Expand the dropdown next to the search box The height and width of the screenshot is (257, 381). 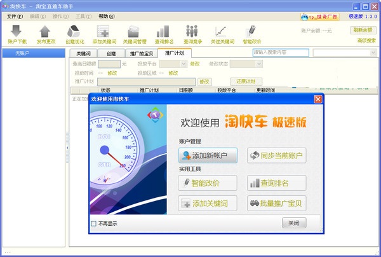373,53
